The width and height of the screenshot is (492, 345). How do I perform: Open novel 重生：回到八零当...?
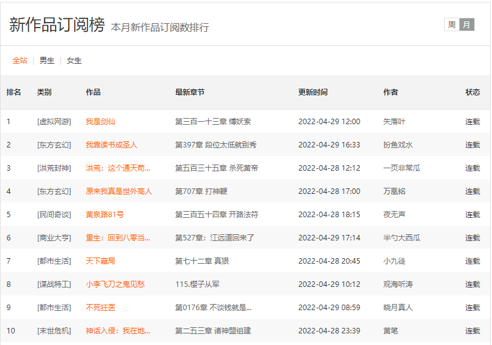(118, 237)
